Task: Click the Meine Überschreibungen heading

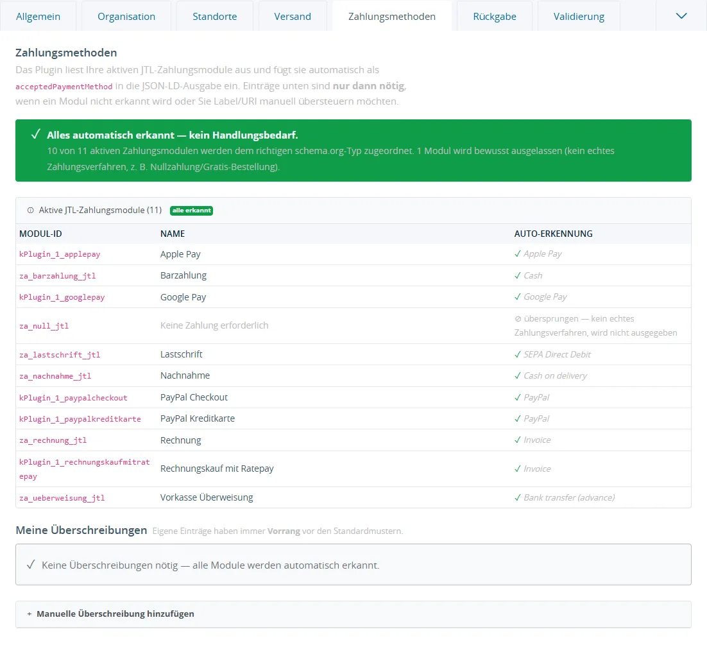Action: click(x=81, y=530)
